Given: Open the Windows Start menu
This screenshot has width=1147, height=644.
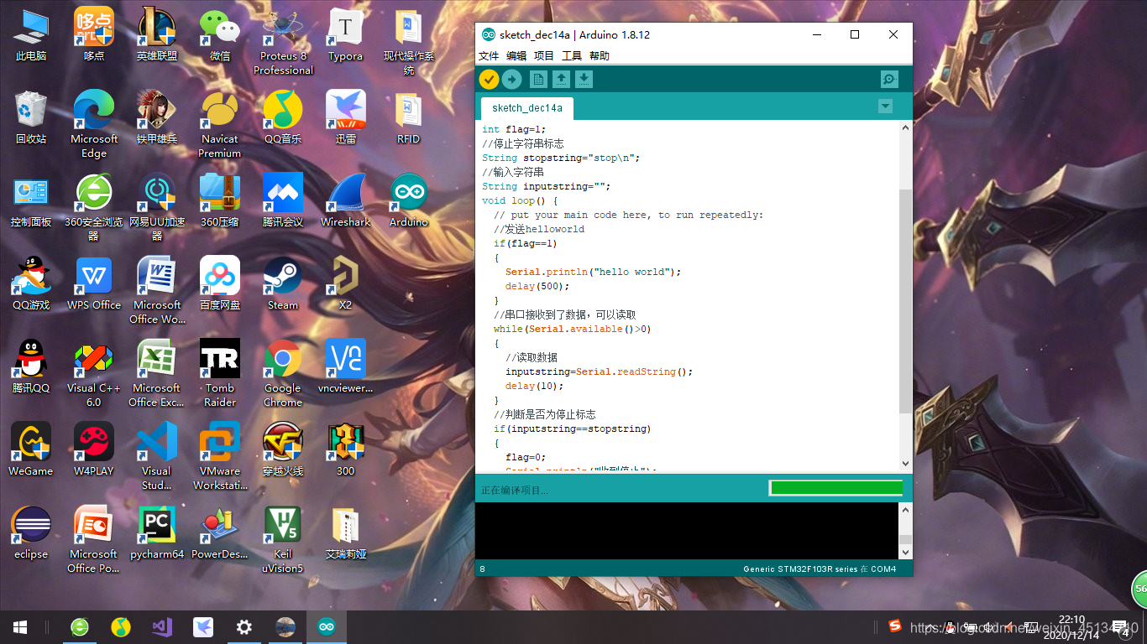Looking at the screenshot, I should coord(20,627).
